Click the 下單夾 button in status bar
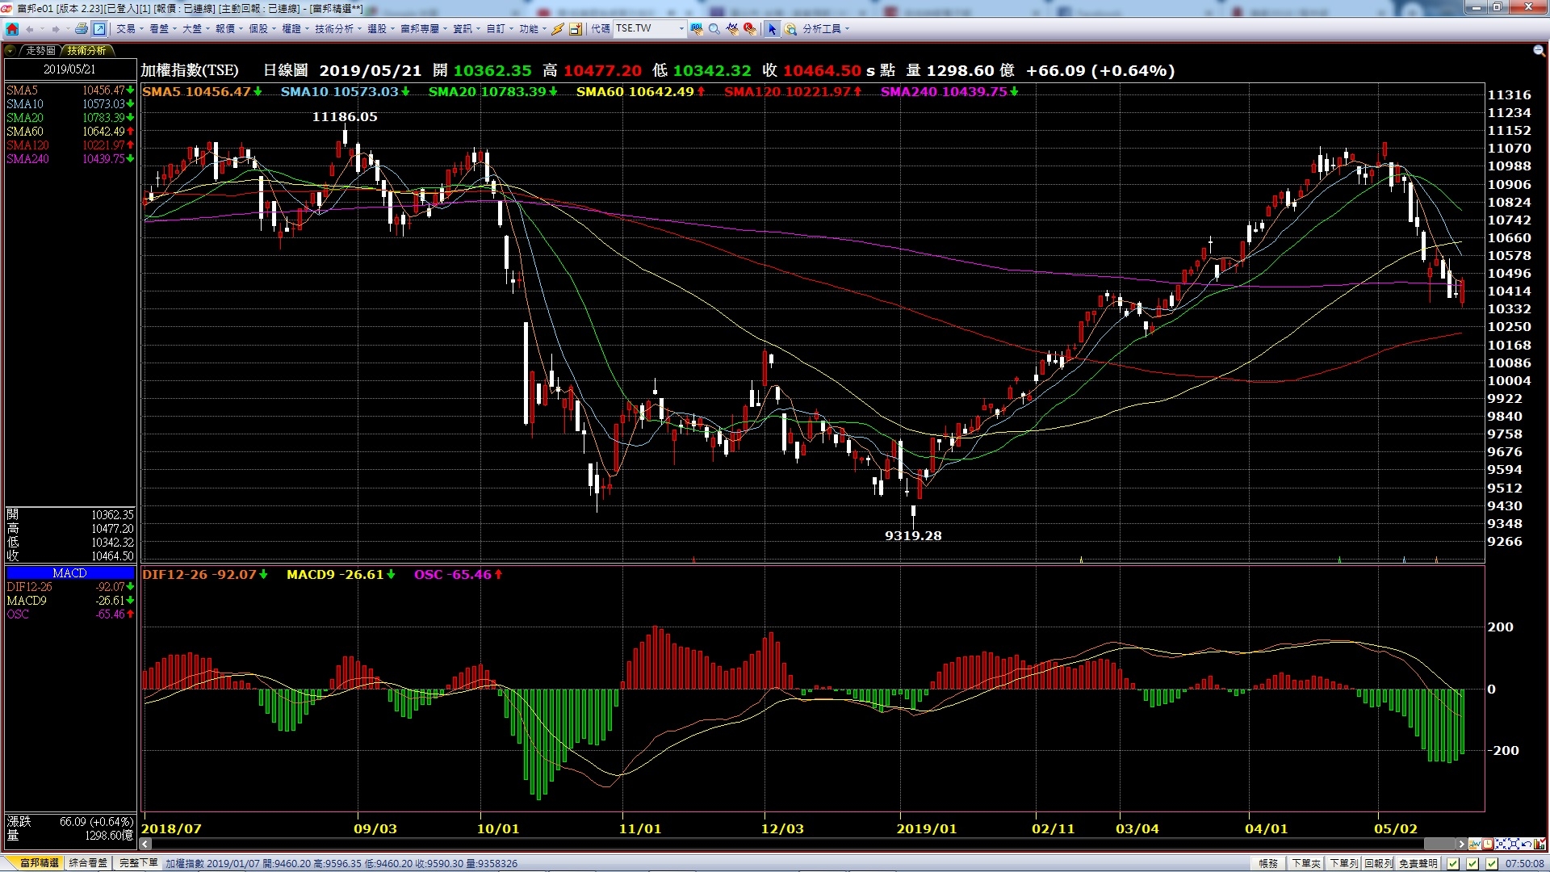The height and width of the screenshot is (872, 1550). [x=1305, y=863]
